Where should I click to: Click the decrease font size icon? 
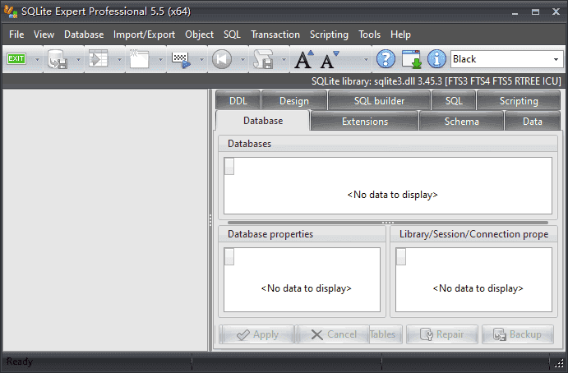point(330,59)
